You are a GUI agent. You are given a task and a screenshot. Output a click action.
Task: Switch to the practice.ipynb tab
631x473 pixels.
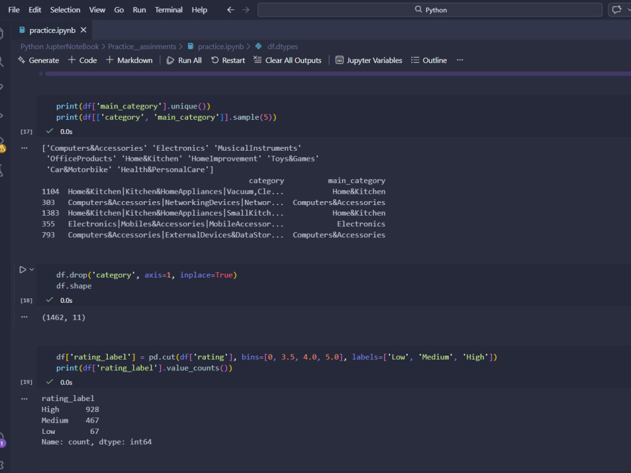(52, 30)
